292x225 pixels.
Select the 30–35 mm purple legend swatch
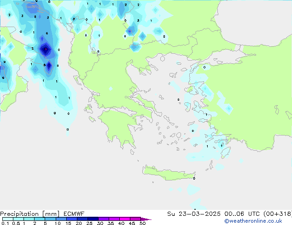(103, 219)
